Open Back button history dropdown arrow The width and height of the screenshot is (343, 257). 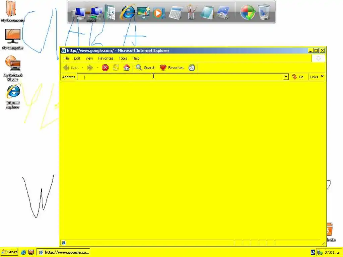tap(82, 68)
